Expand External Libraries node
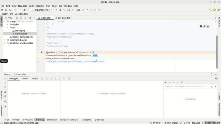 5,40
